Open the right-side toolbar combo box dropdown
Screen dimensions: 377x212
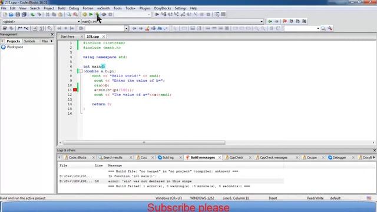[x=318, y=28]
